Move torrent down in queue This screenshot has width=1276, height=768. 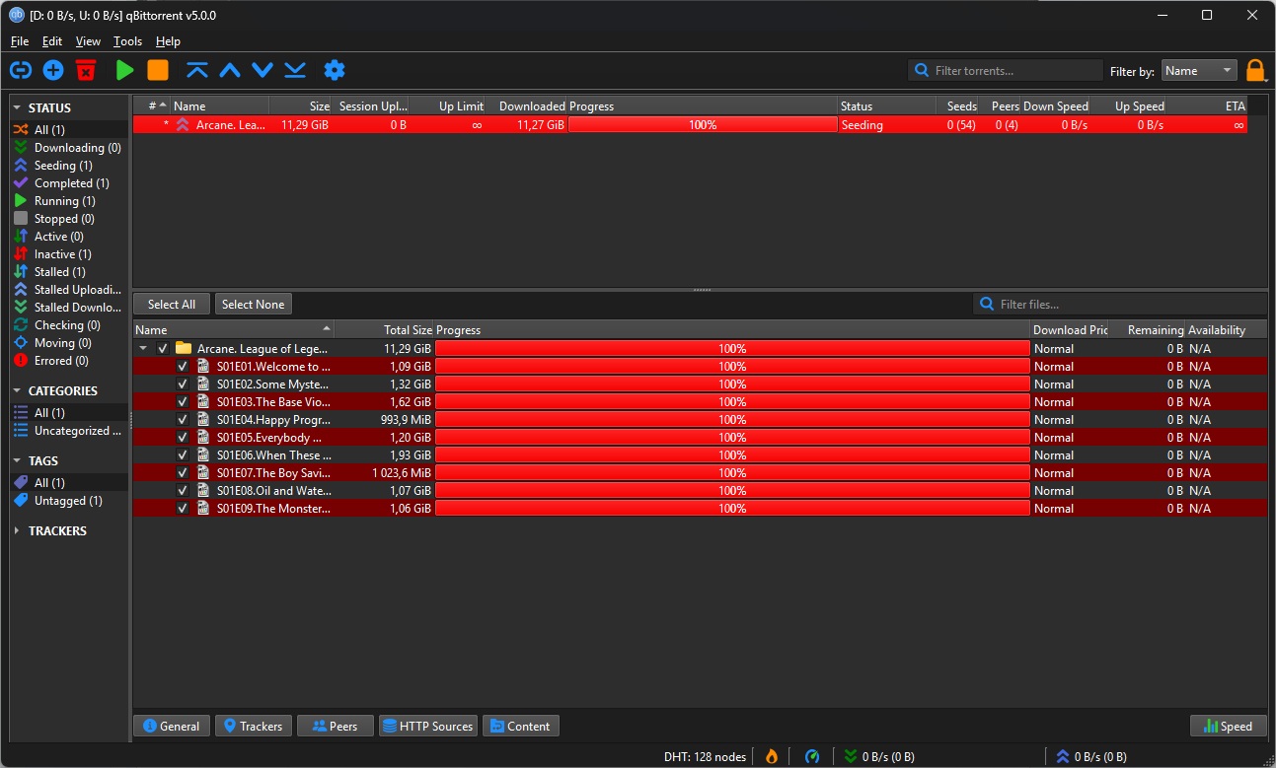tap(263, 70)
